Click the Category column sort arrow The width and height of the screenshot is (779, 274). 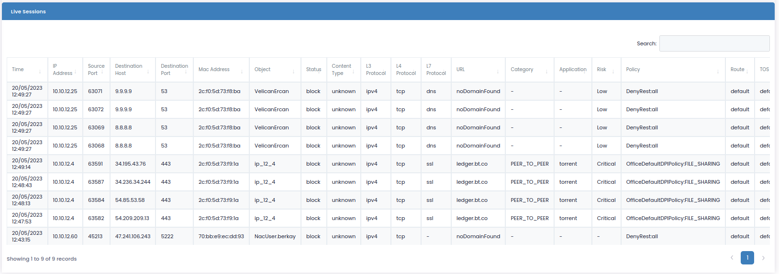pyautogui.click(x=546, y=72)
